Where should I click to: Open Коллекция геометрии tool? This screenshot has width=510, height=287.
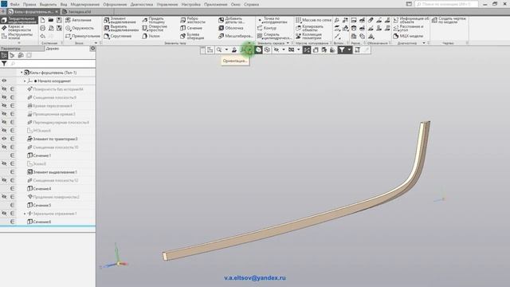pyautogui.click(x=308, y=36)
